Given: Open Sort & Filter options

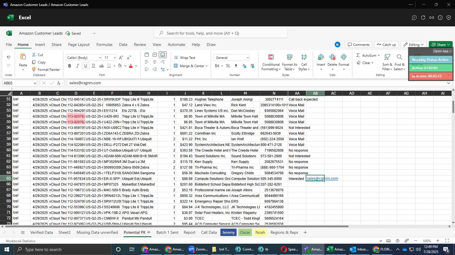Looking at the screenshot, I should [387, 62].
